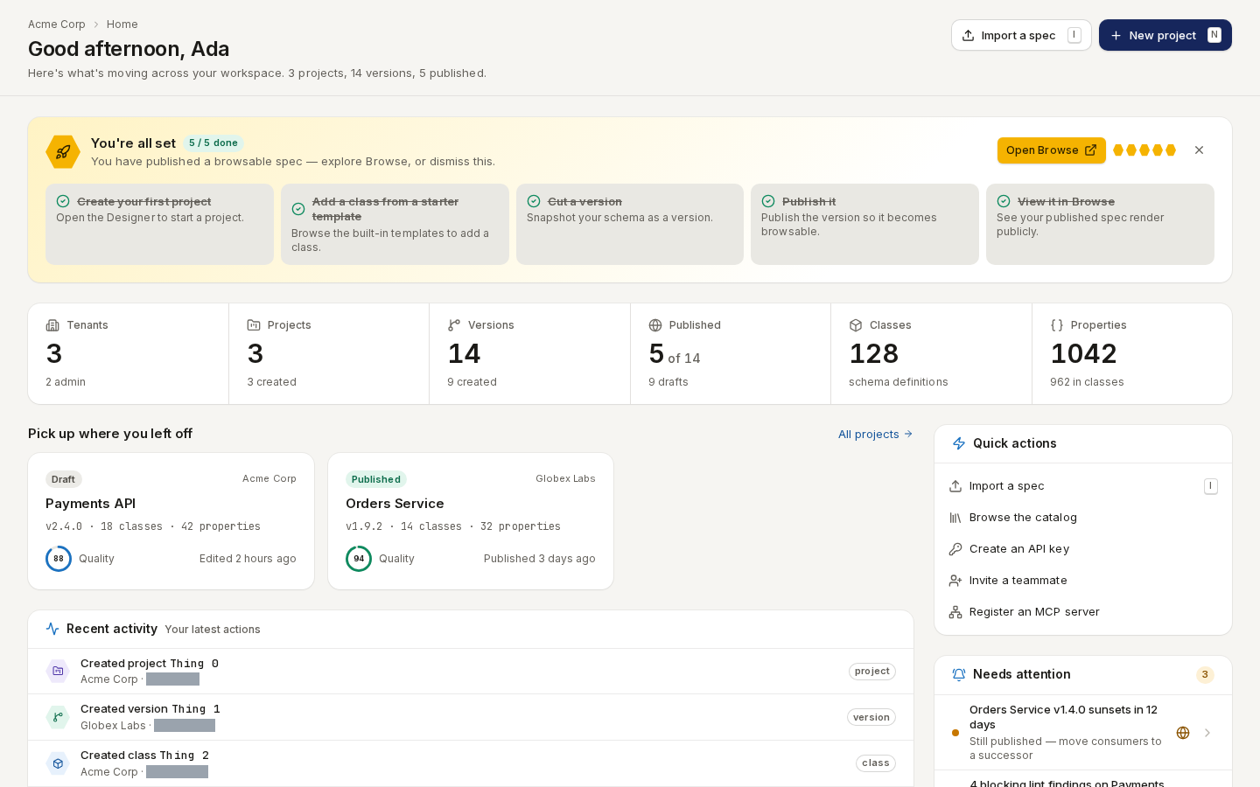Open Browse from the onboarding banner
The height and width of the screenshot is (787, 1260).
pyautogui.click(x=1051, y=150)
